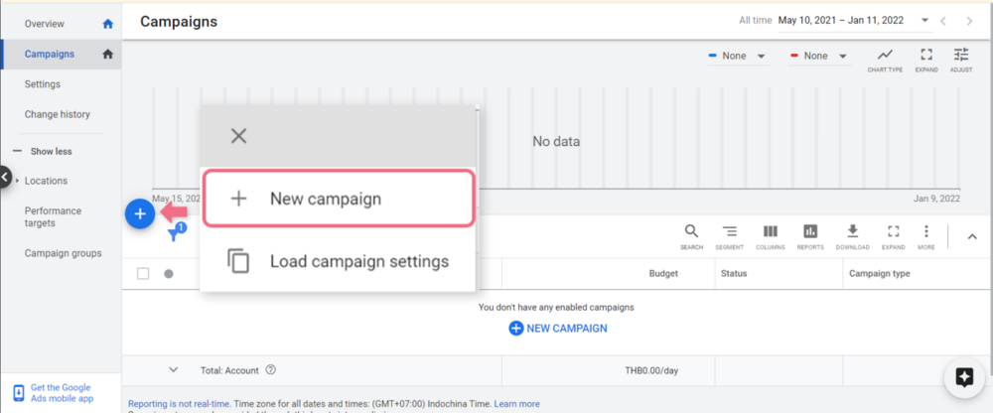Change the Chart type
Image resolution: width=993 pixels, height=413 pixels.
pos(885,61)
